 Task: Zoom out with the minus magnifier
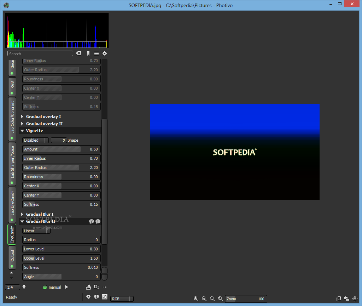click(204, 299)
